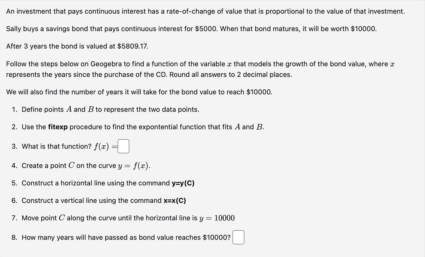Select the bold fitexp keyword in step 2
The image size is (425, 257).
coord(57,127)
